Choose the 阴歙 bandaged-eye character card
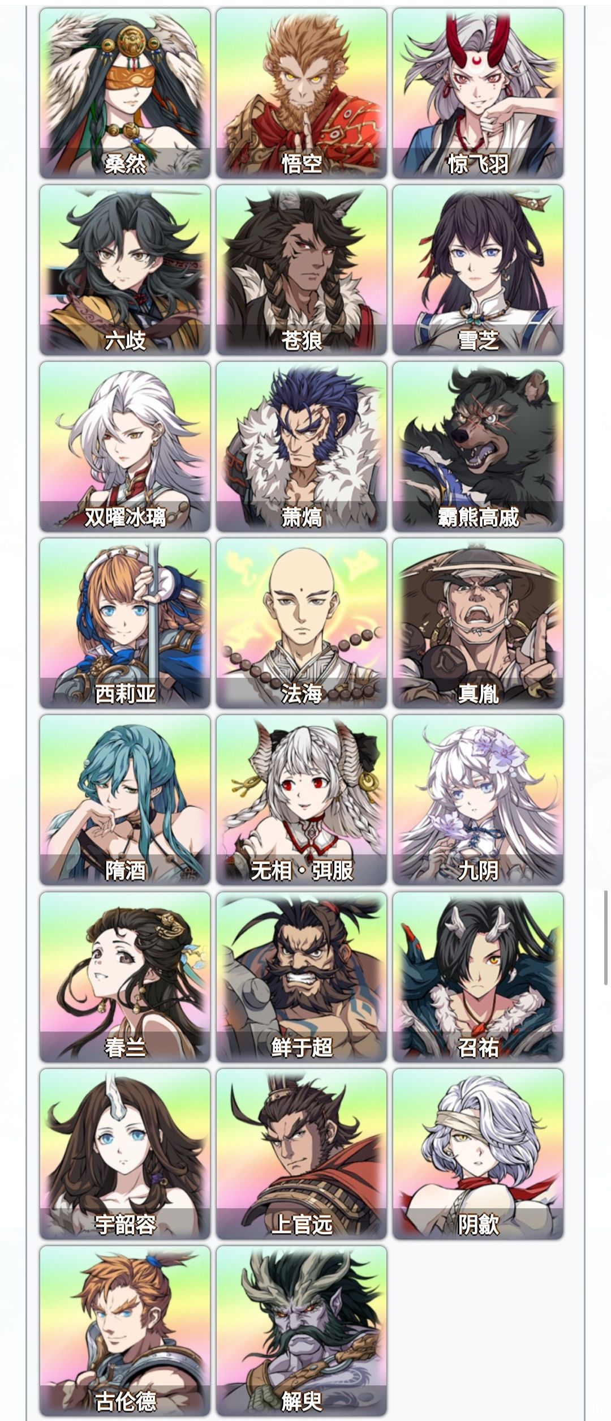 478,1154
